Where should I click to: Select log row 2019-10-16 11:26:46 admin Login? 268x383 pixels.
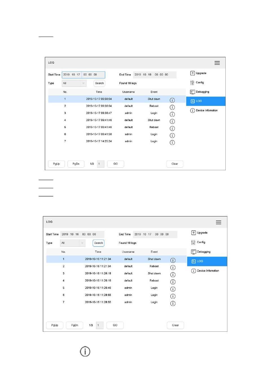tap(116, 288)
